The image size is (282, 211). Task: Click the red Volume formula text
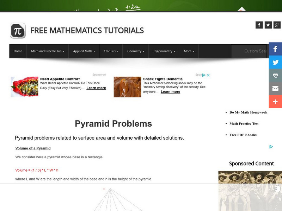[37, 170]
